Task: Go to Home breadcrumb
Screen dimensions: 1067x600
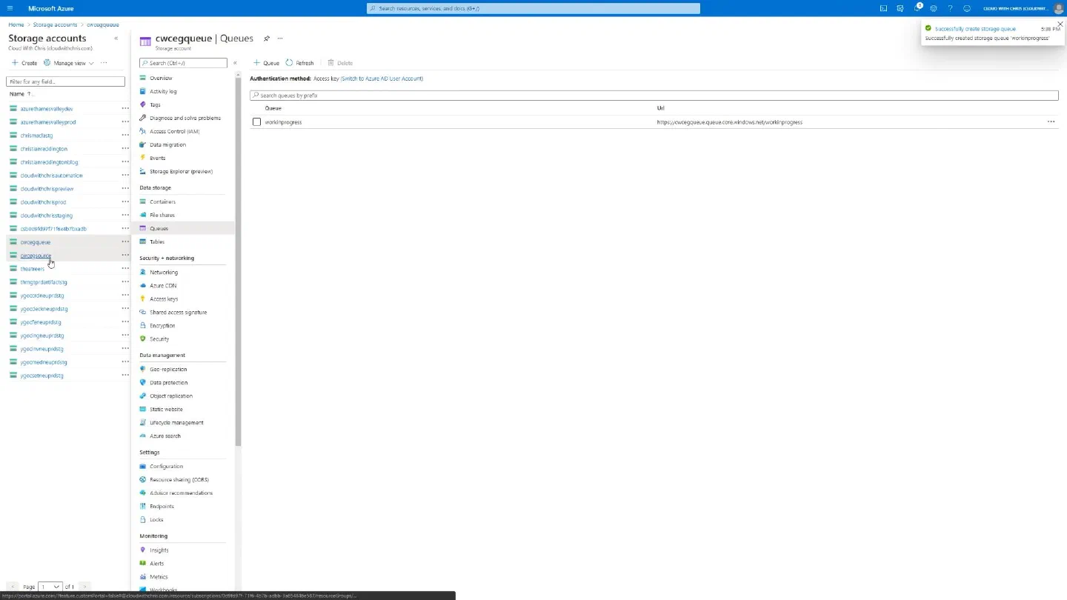Action: pyautogui.click(x=16, y=24)
